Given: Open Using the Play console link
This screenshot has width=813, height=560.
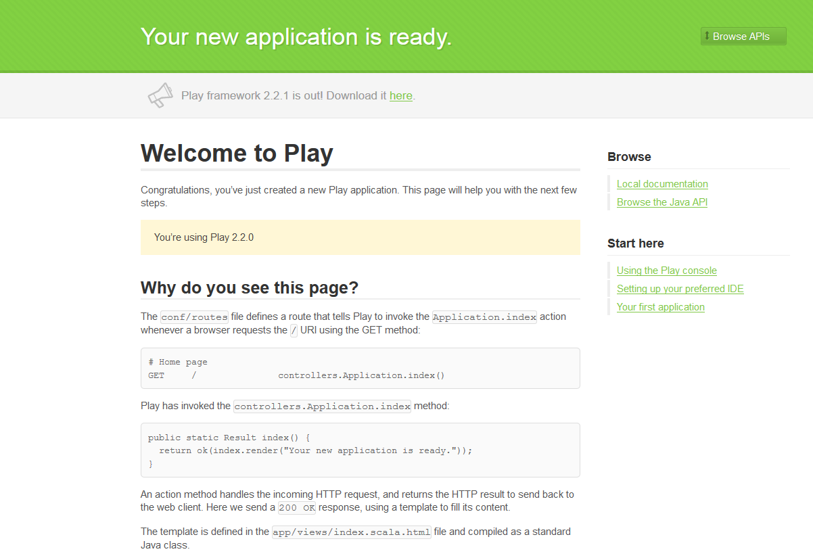Looking at the screenshot, I should point(667,271).
